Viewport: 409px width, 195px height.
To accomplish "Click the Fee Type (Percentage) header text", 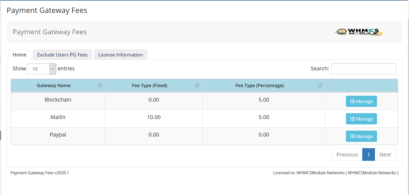I will point(260,86).
